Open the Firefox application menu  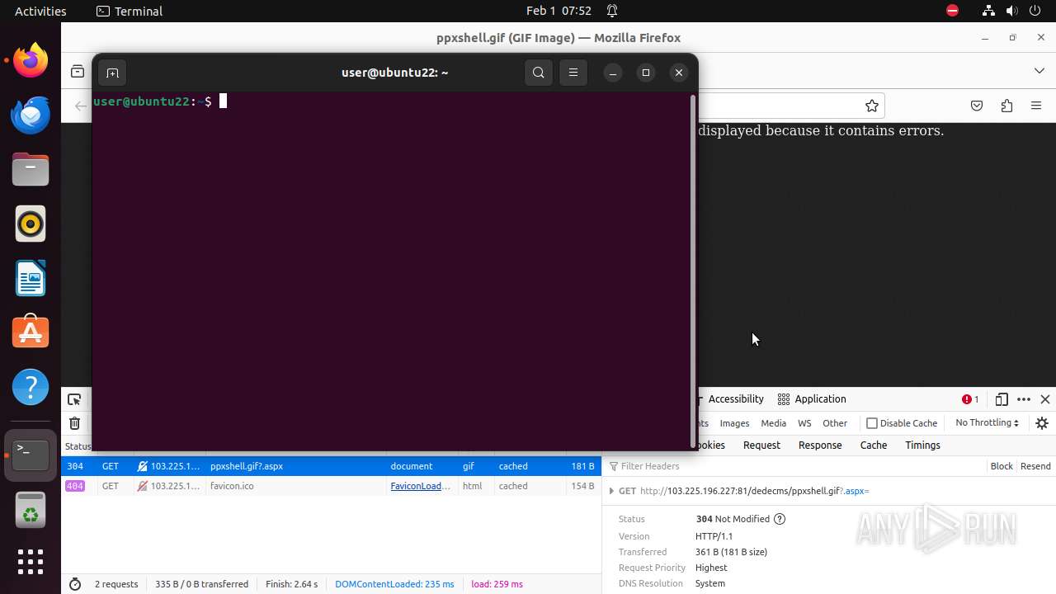point(1037,106)
